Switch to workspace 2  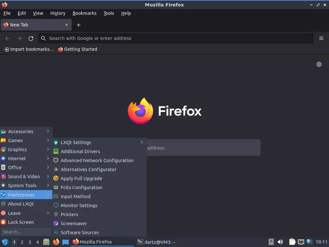22,242
